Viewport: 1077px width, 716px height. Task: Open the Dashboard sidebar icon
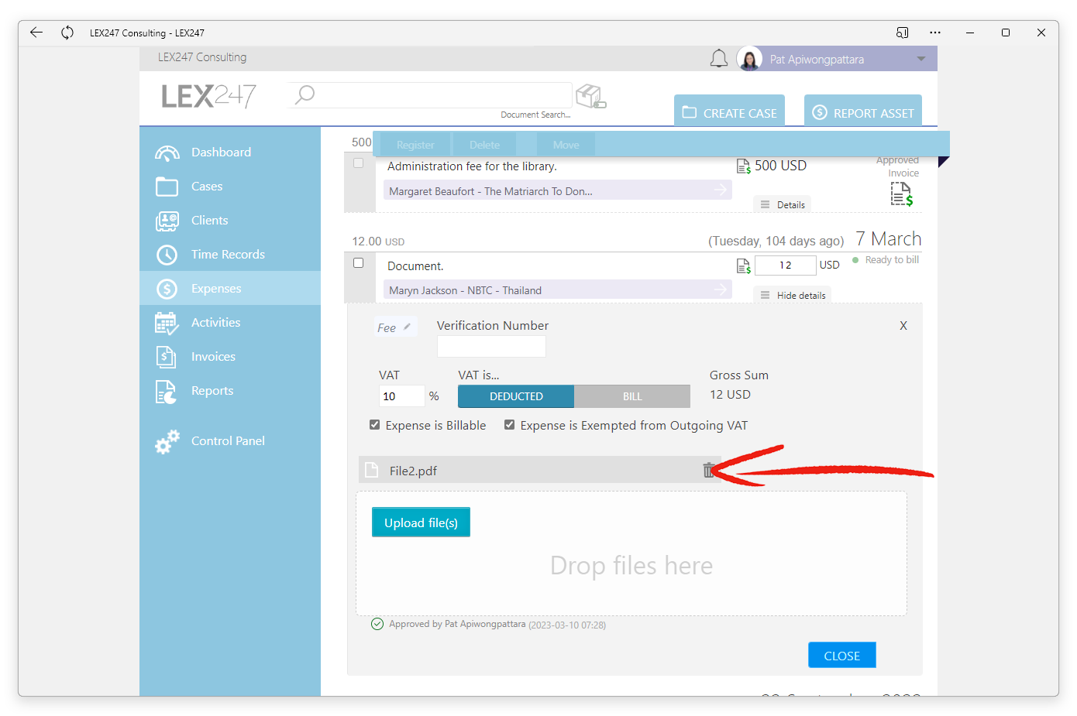coord(167,152)
